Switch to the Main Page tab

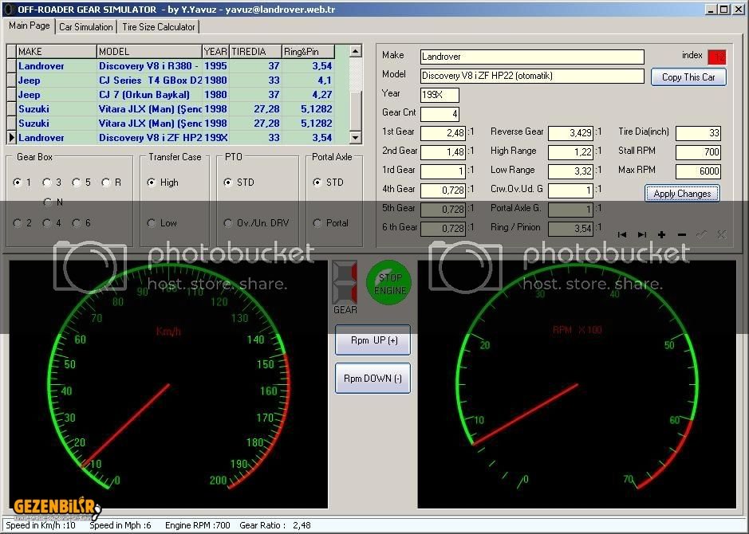[x=30, y=26]
